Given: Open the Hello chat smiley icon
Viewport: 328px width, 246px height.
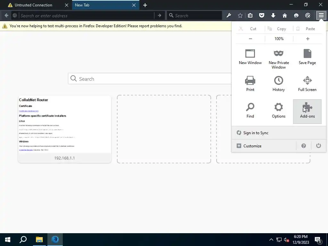Looking at the screenshot, I should pos(296,15).
